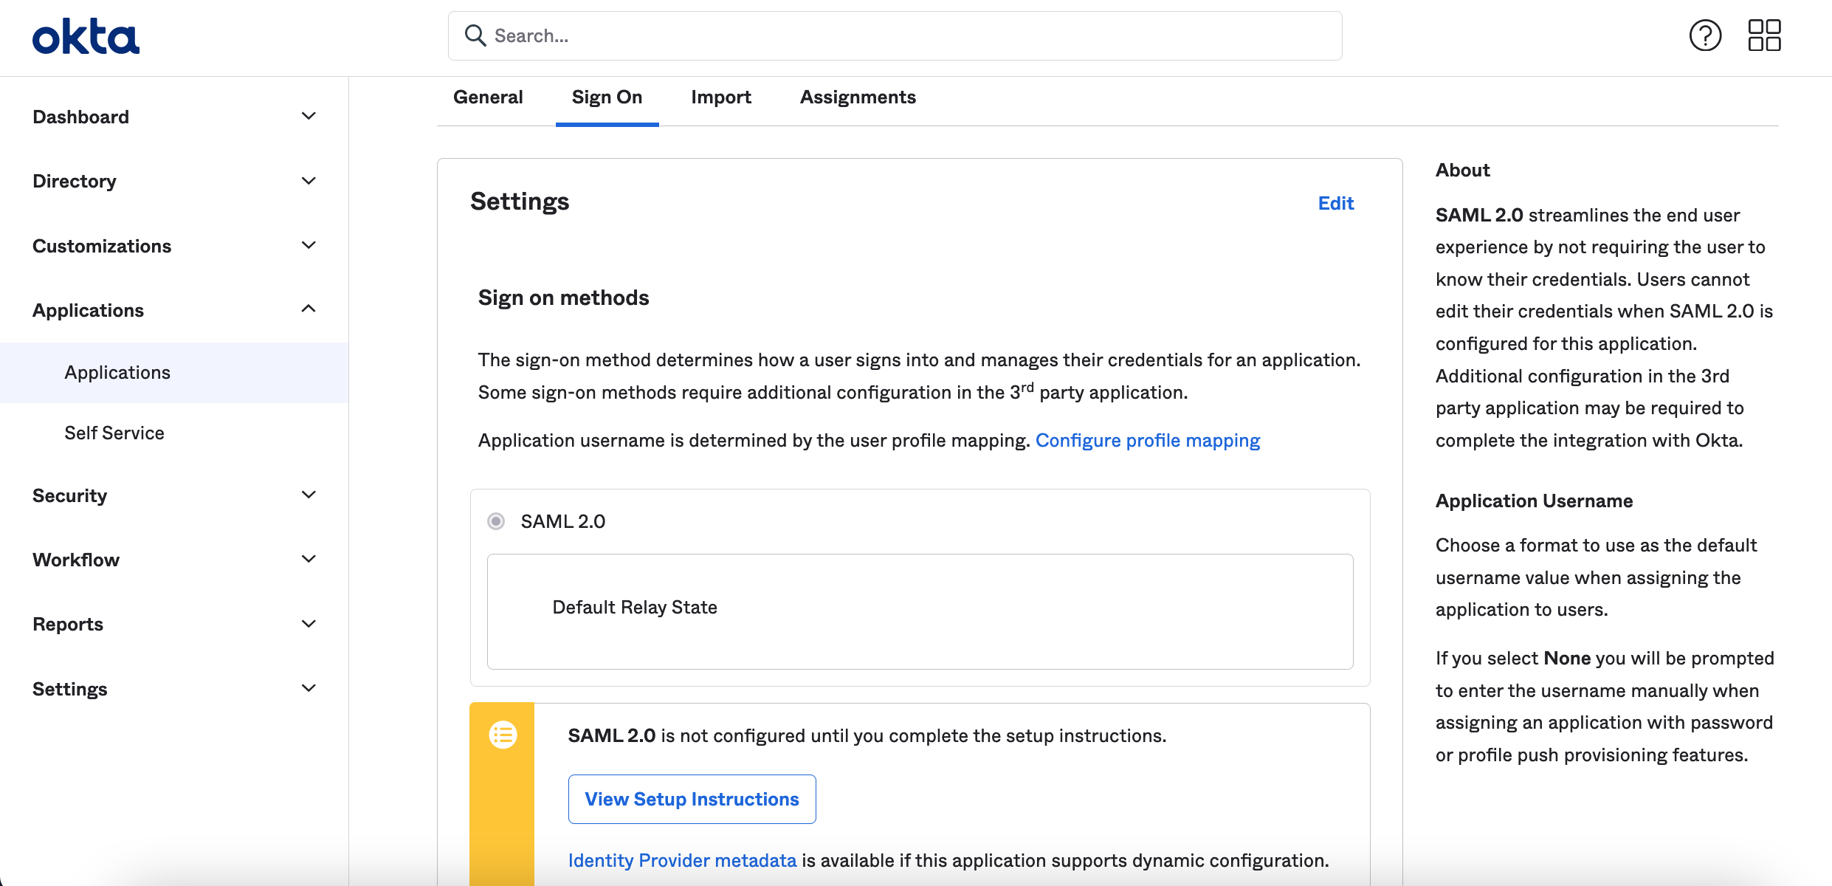Select the SAML 2.0 radio button
This screenshot has width=1832, height=886.
point(496,521)
